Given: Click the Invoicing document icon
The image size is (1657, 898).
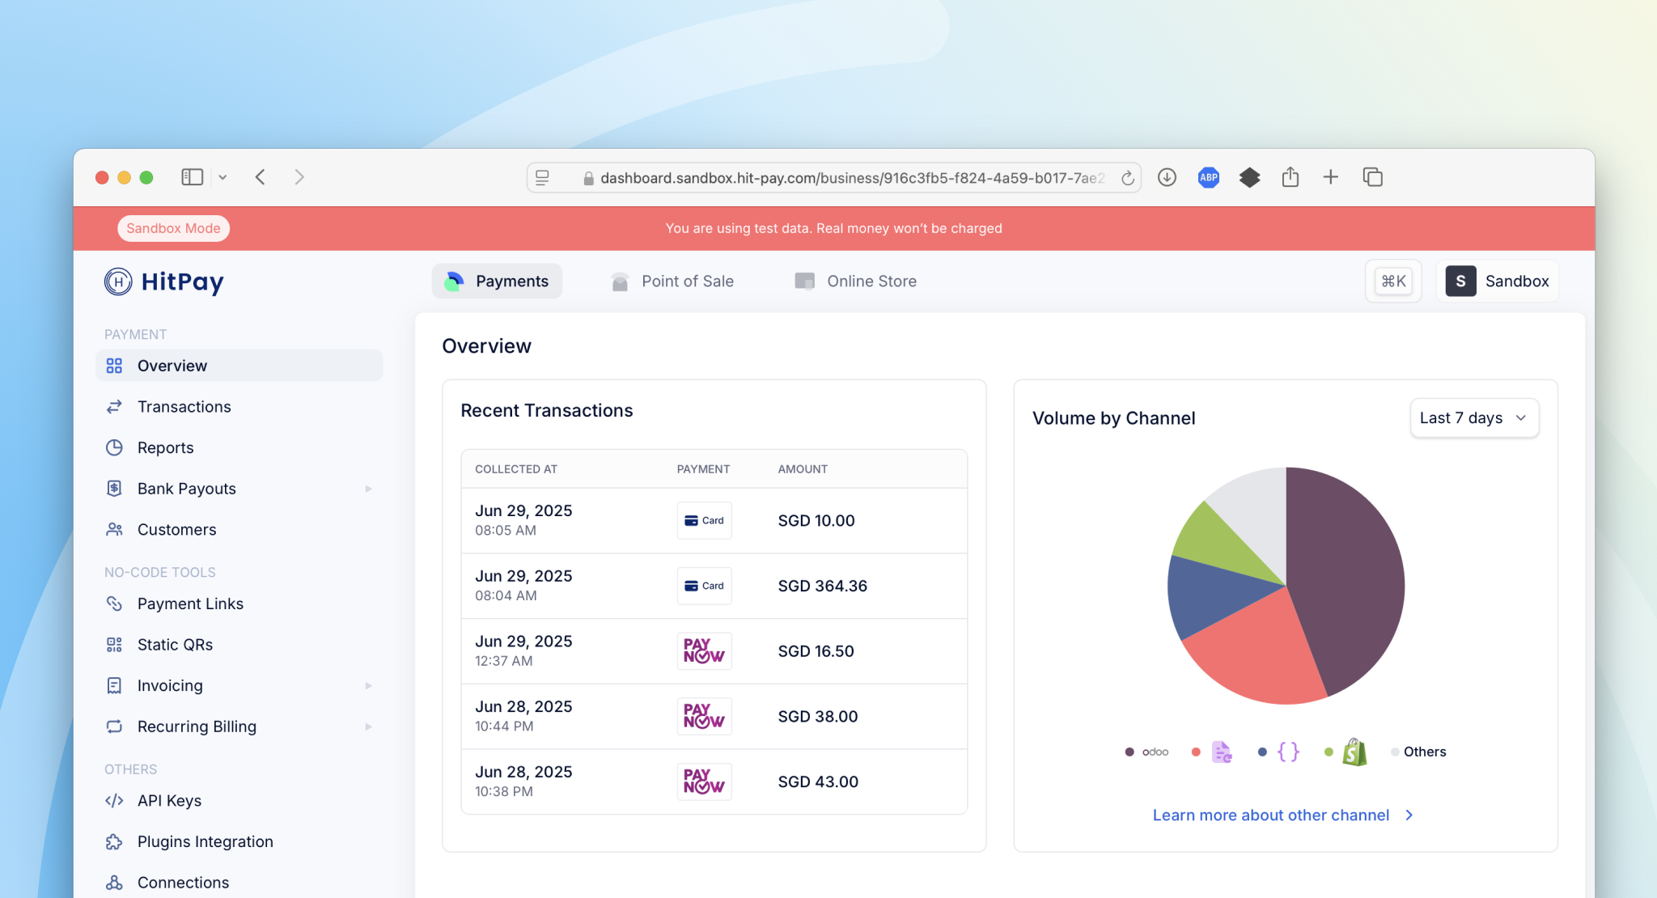Looking at the screenshot, I should pos(114,686).
